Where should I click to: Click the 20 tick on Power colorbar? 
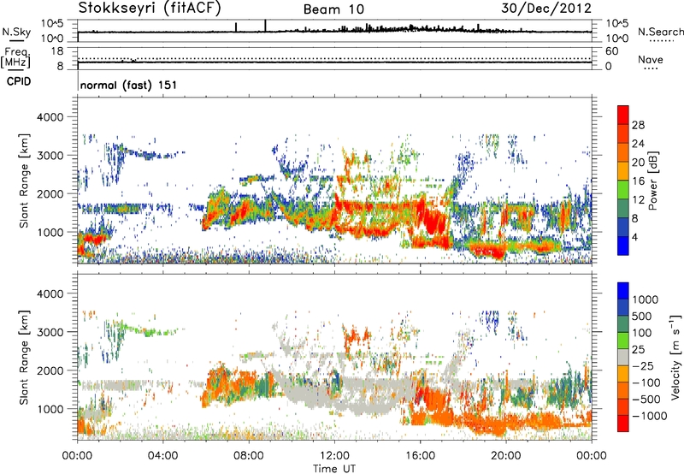tap(638, 163)
